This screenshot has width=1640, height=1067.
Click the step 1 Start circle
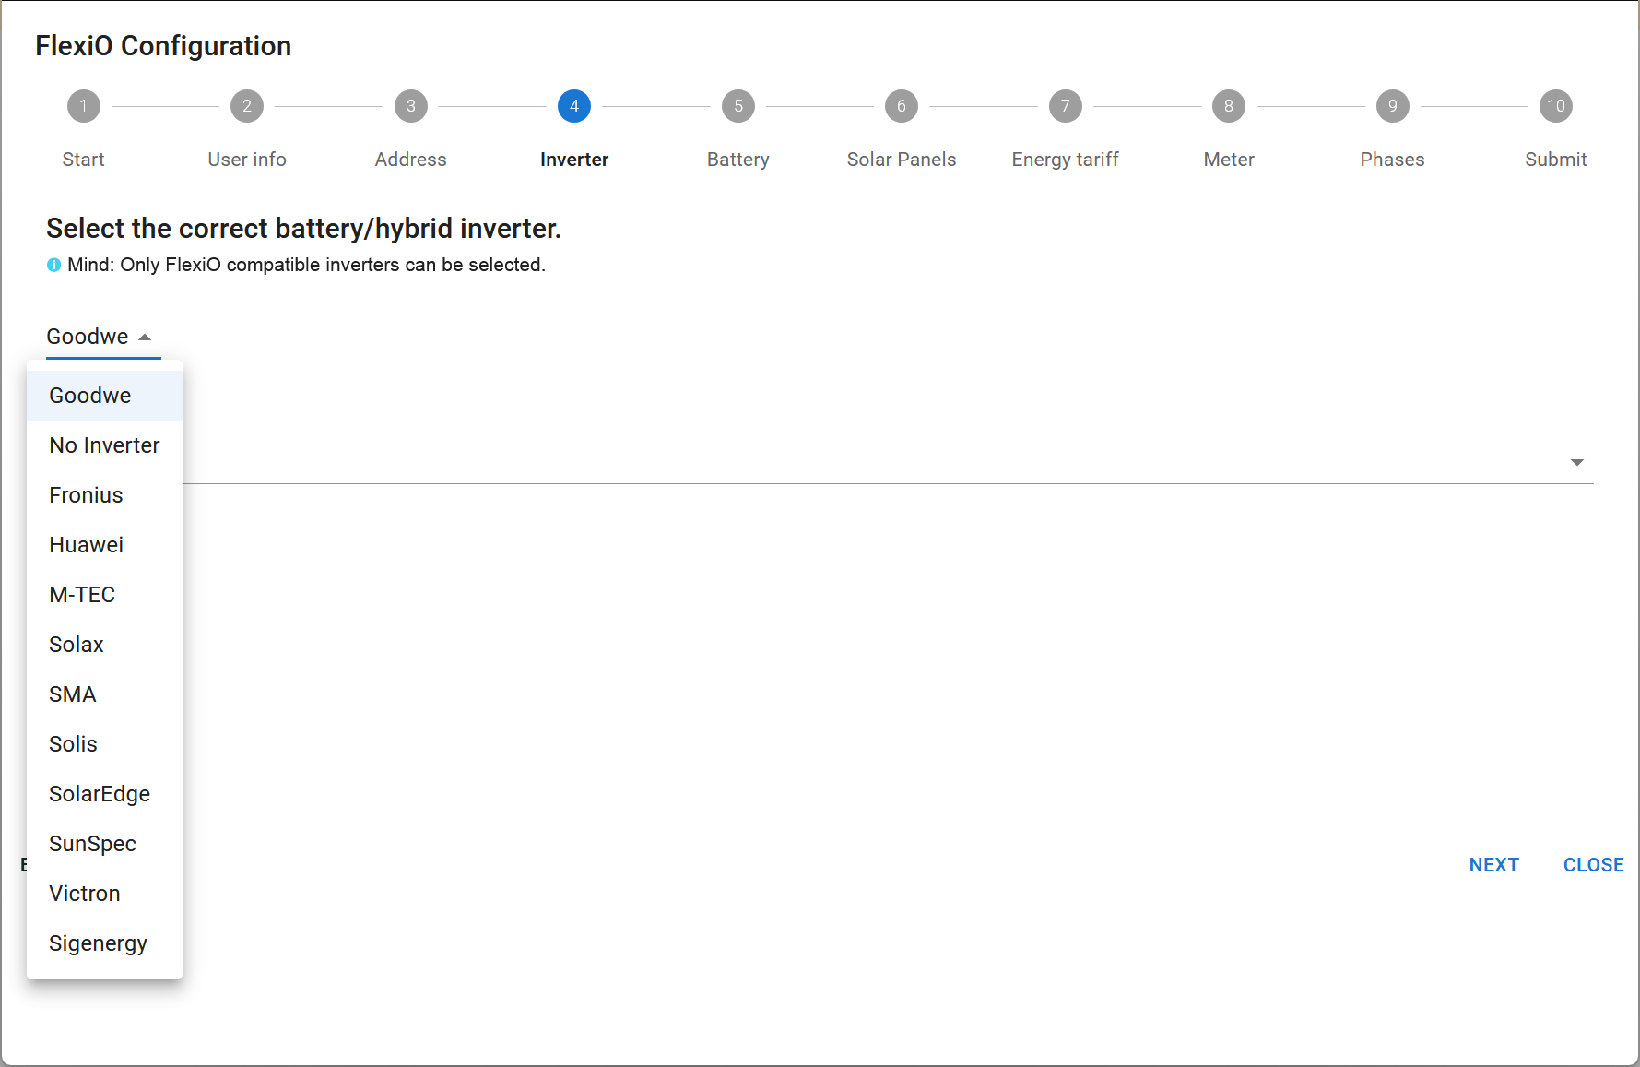click(x=83, y=106)
